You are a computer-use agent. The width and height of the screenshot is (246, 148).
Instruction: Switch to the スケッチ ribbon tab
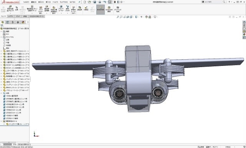(x=18, y=16)
